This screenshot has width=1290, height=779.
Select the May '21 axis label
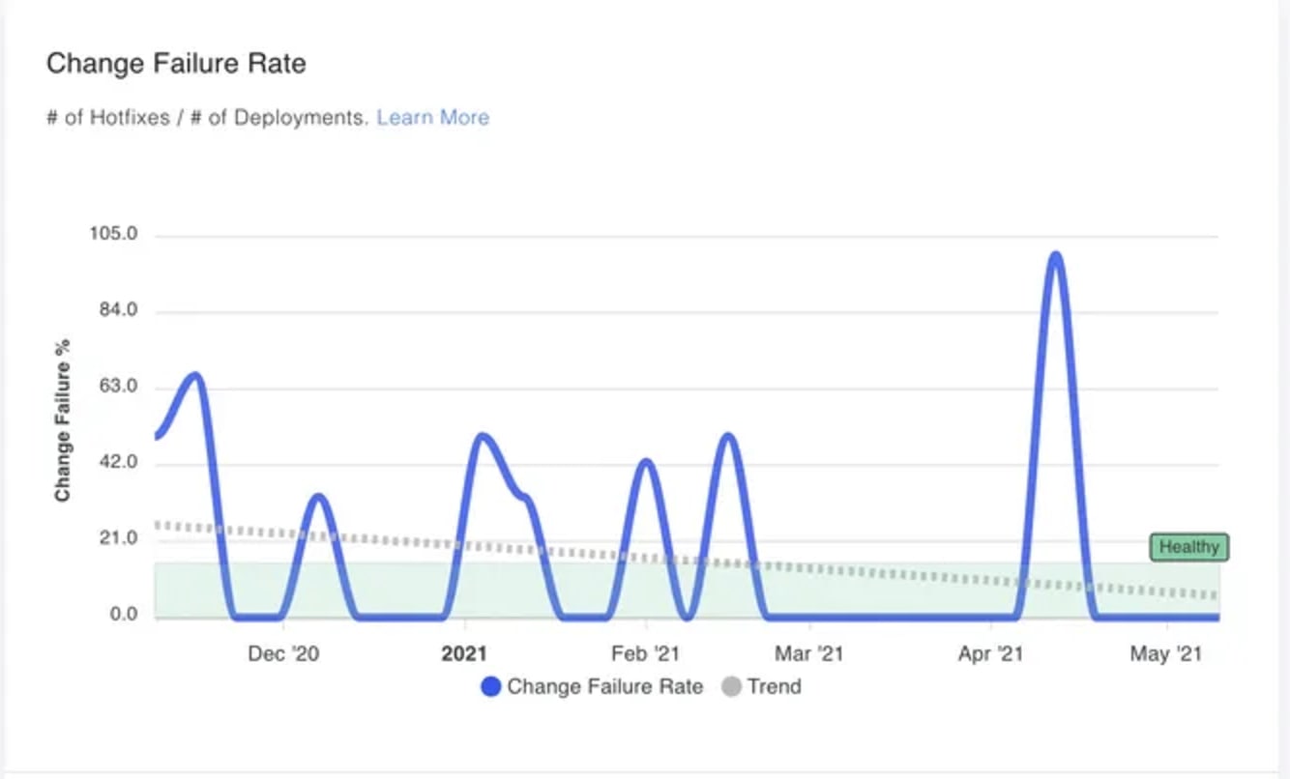point(1165,653)
